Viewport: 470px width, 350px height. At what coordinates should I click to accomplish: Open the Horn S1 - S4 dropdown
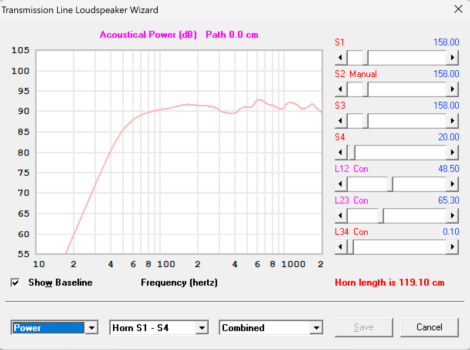click(x=202, y=328)
